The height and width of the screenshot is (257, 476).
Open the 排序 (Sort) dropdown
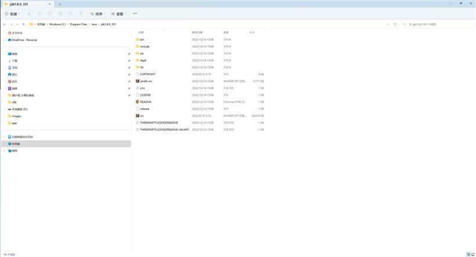(x=98, y=14)
